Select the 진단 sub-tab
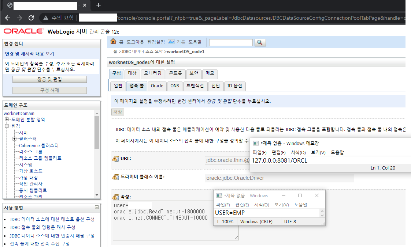The height and width of the screenshot is (247, 411). [x=216, y=86]
